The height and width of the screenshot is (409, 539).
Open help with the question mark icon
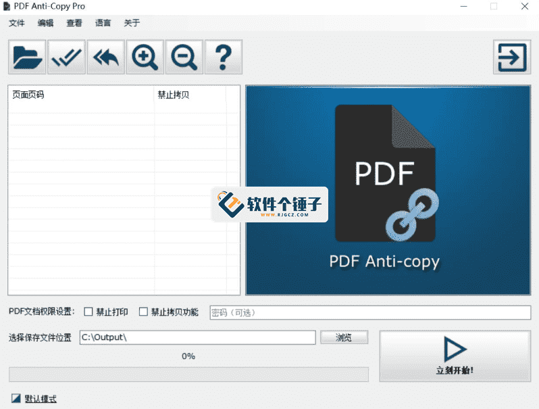224,57
